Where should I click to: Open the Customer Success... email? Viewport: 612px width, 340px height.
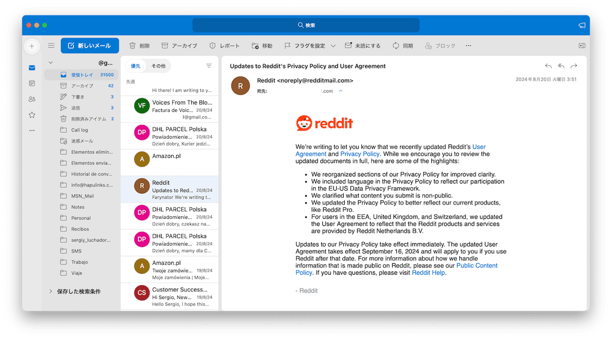tap(170, 296)
